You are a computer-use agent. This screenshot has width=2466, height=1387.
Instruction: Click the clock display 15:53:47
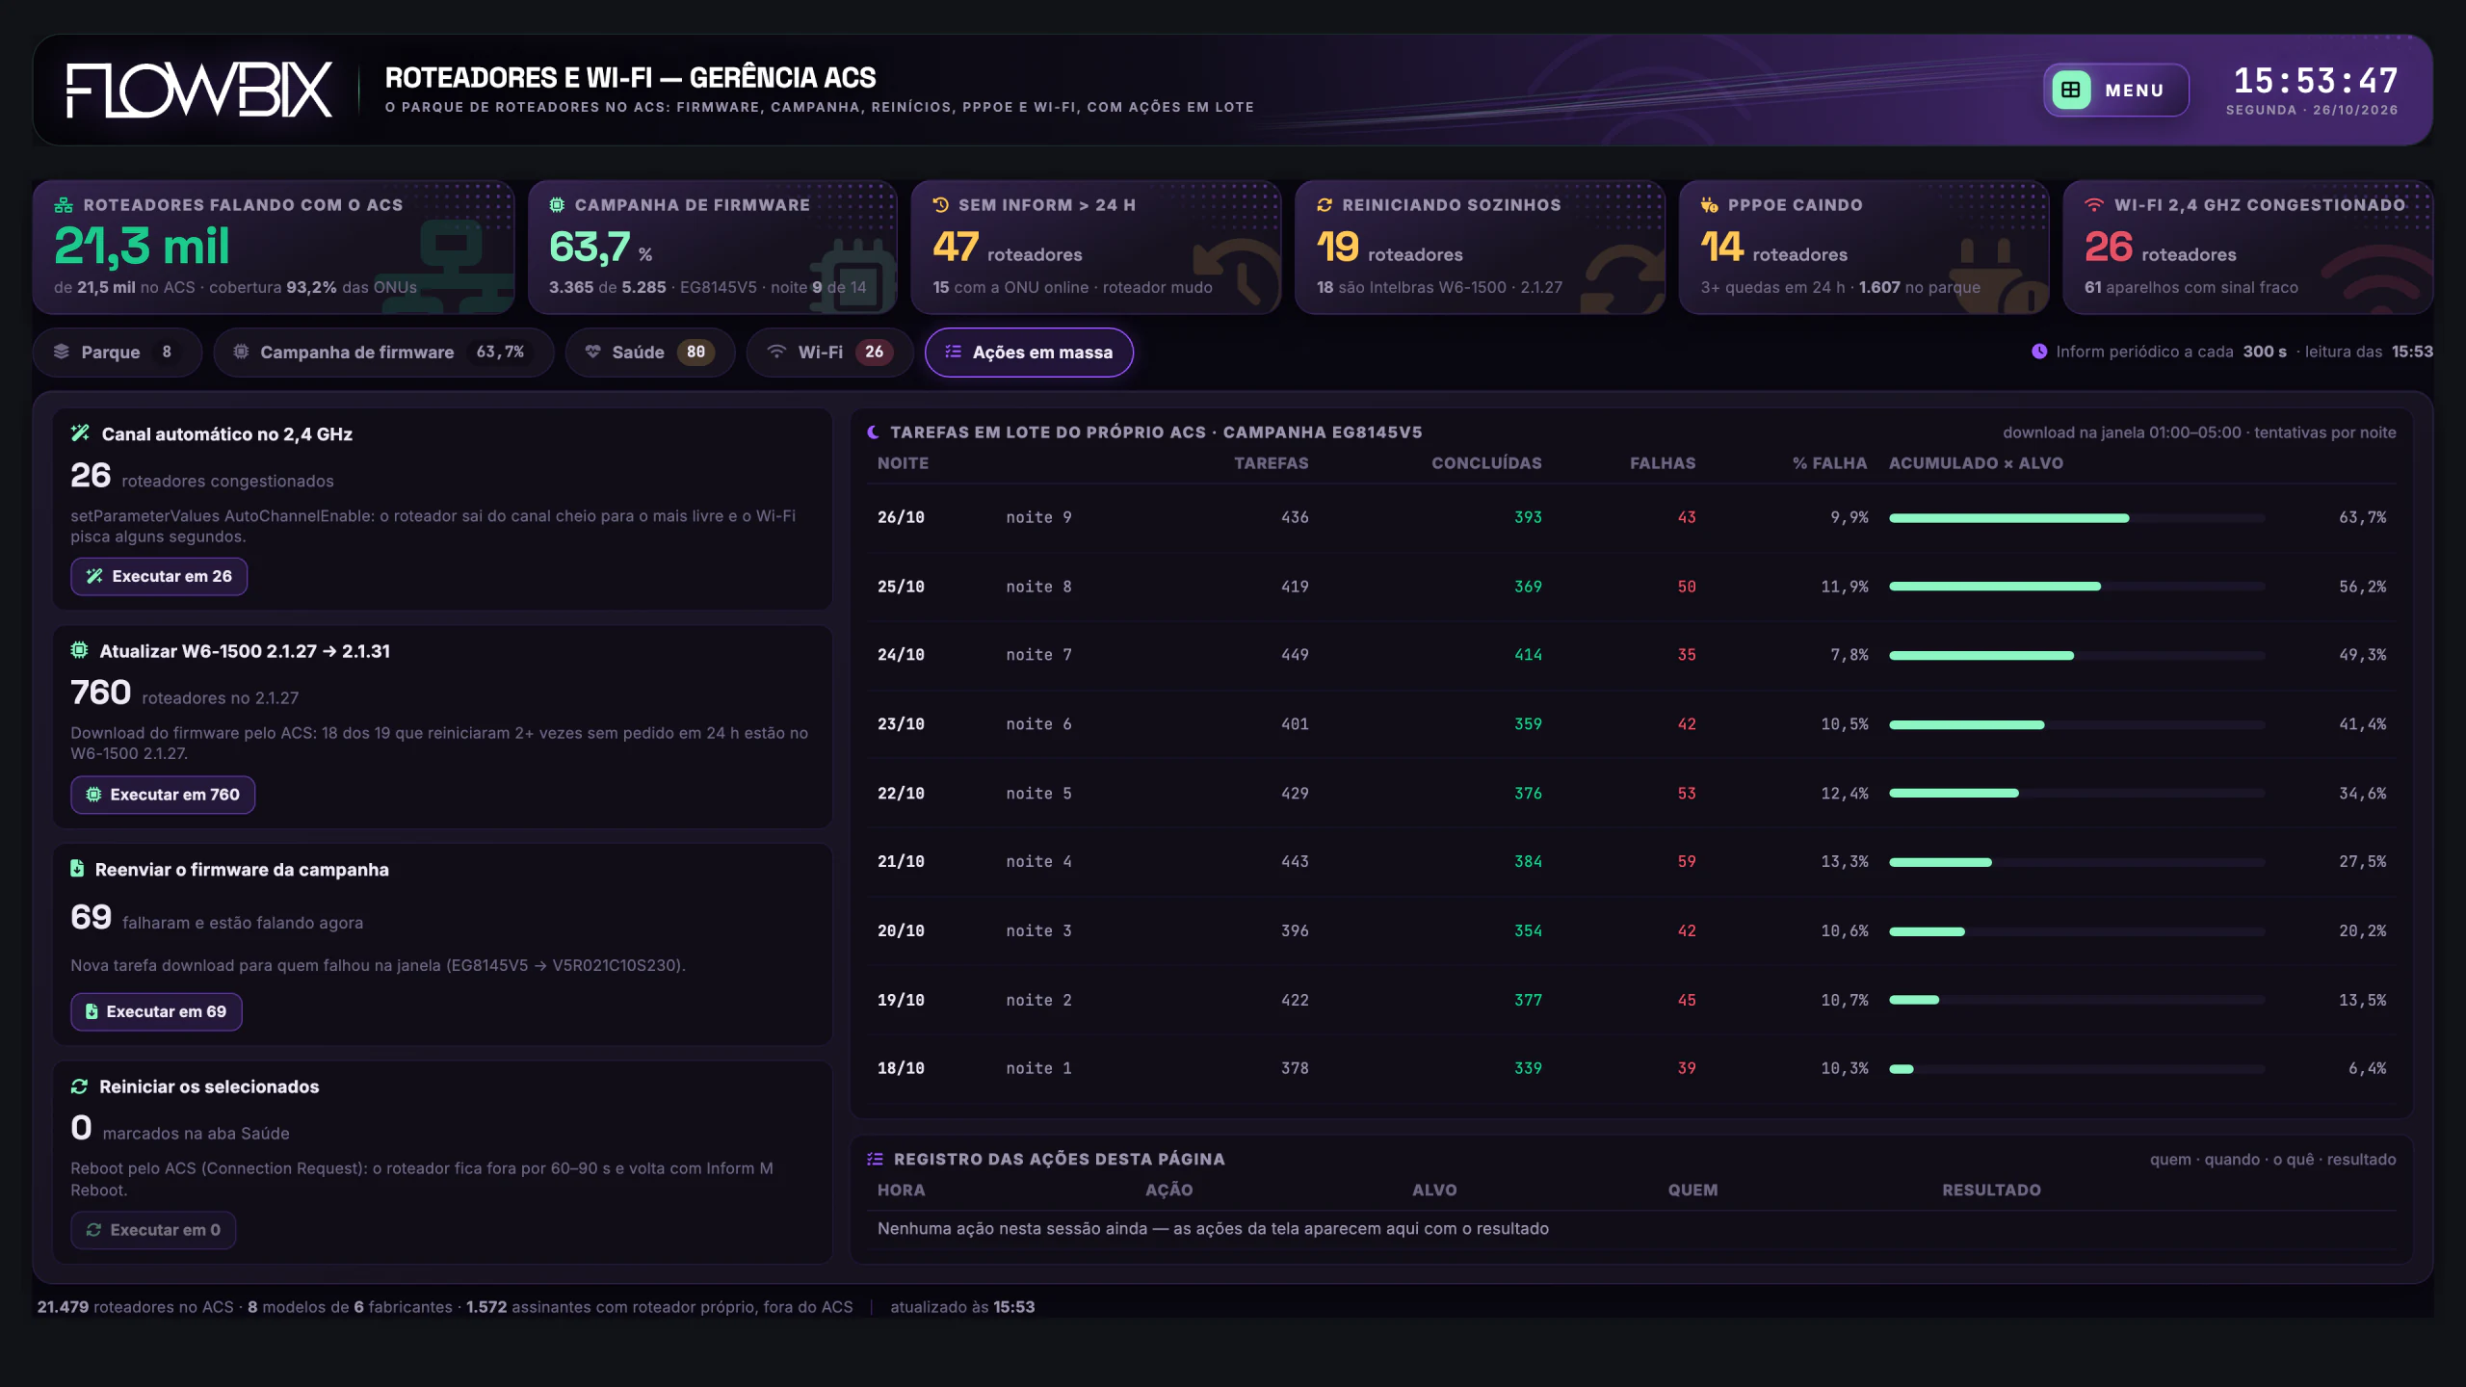click(x=2316, y=80)
